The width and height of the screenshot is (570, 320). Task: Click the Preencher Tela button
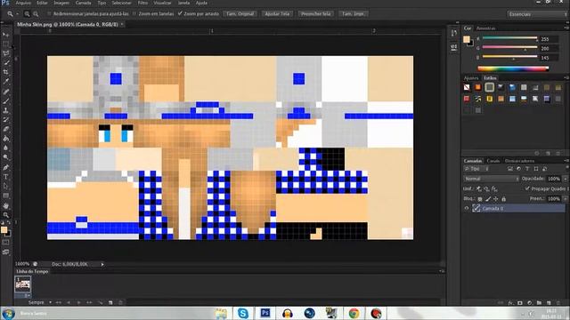click(x=315, y=14)
